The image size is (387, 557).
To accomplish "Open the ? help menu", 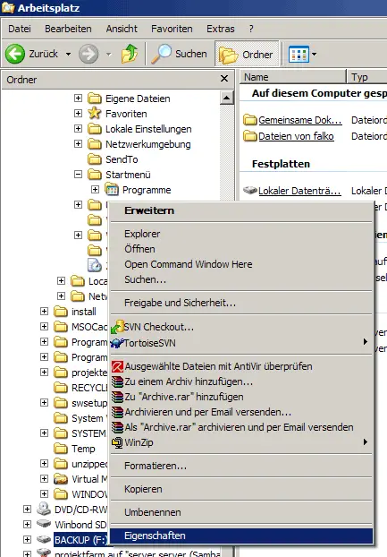I will (x=251, y=29).
